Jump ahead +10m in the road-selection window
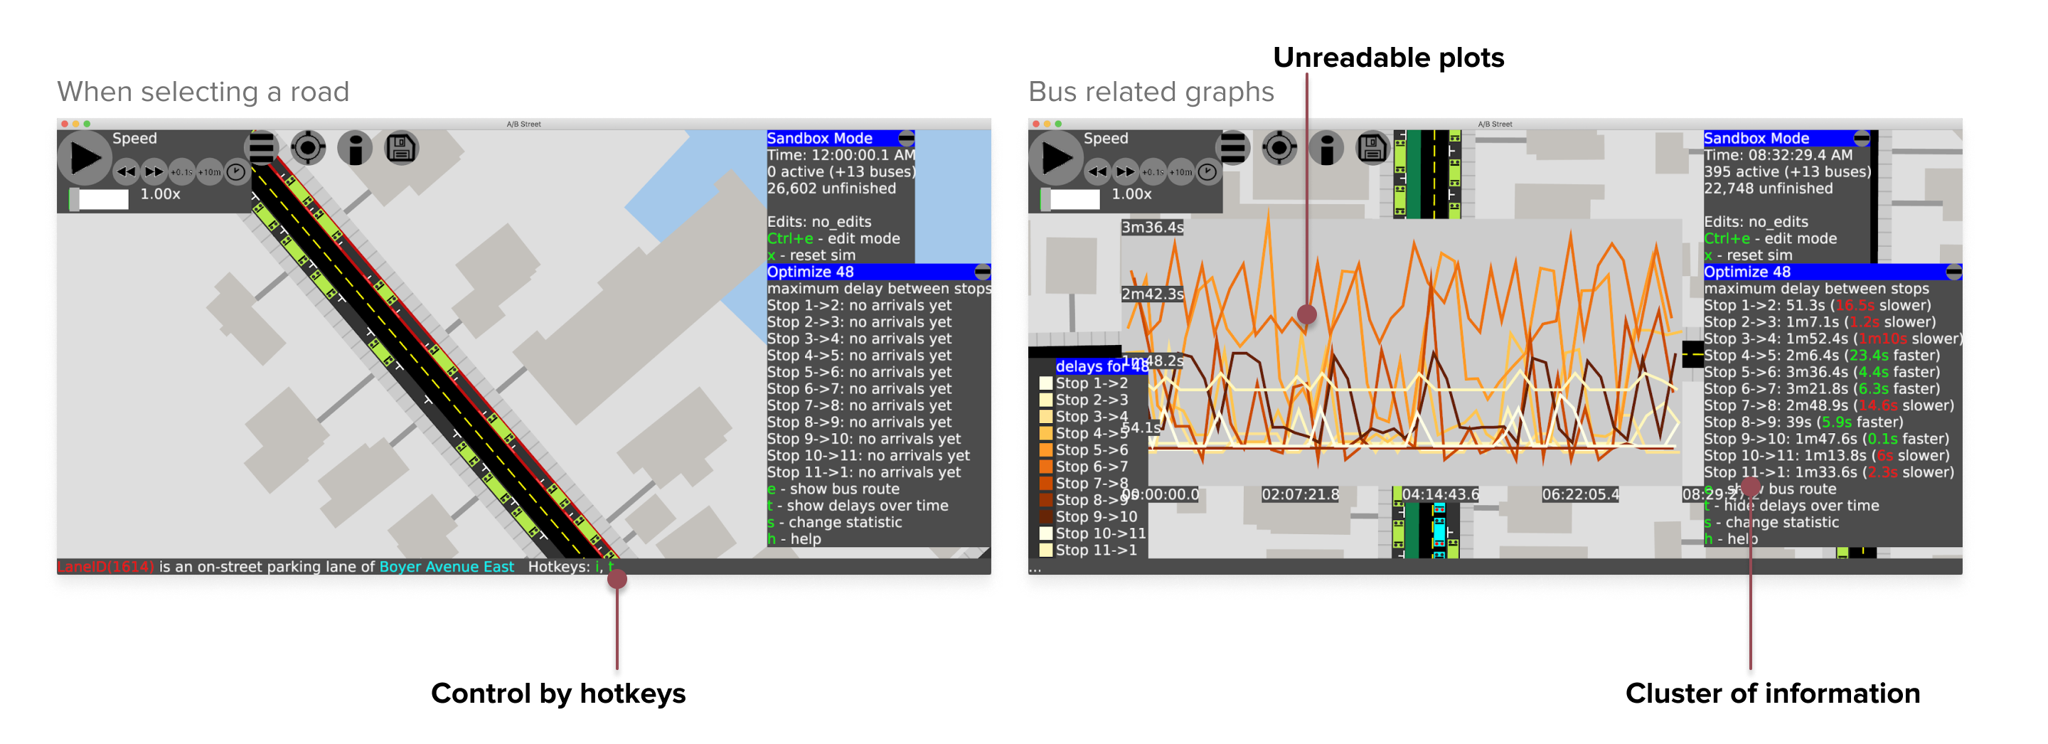2048x744 pixels. pyautogui.click(x=209, y=171)
